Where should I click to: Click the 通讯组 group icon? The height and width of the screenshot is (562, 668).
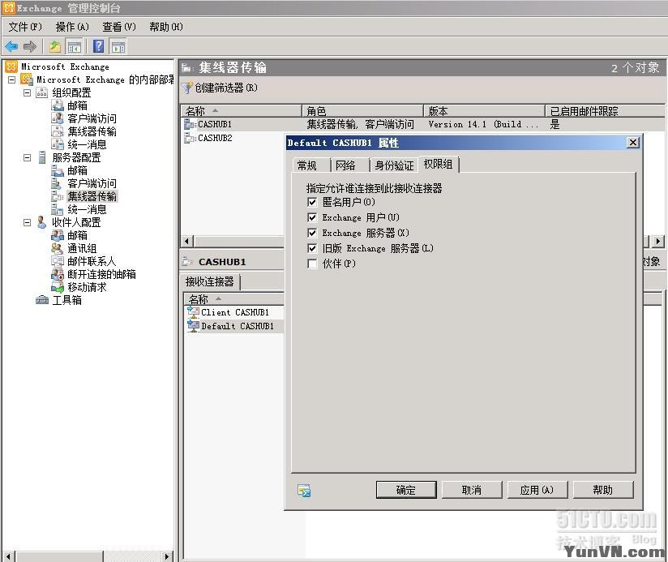coord(57,248)
